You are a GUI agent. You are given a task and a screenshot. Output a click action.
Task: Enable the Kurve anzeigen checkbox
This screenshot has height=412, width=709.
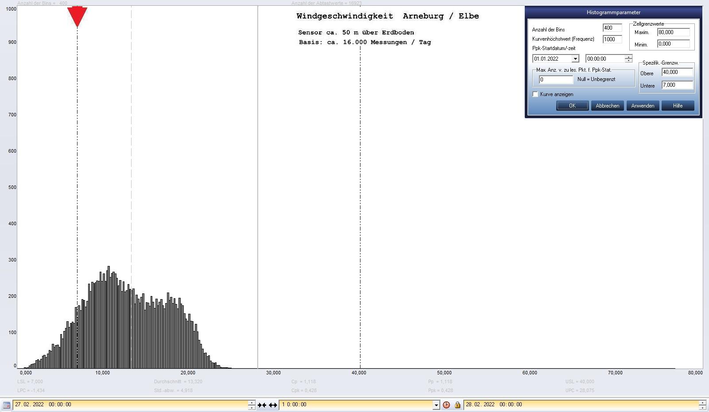point(535,94)
